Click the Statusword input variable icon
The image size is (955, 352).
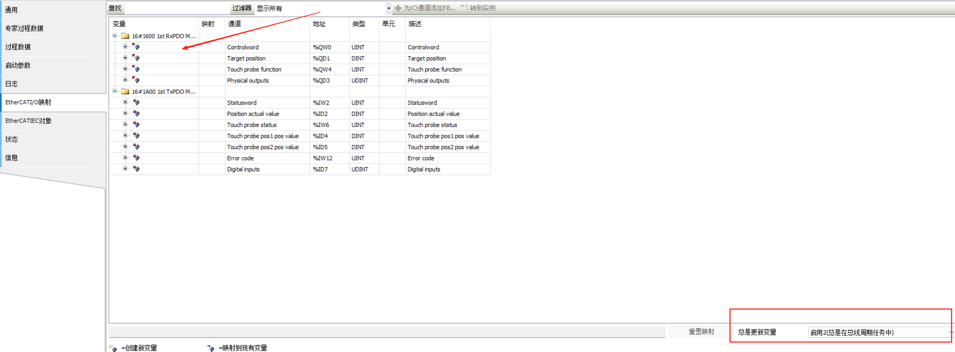[x=136, y=102]
